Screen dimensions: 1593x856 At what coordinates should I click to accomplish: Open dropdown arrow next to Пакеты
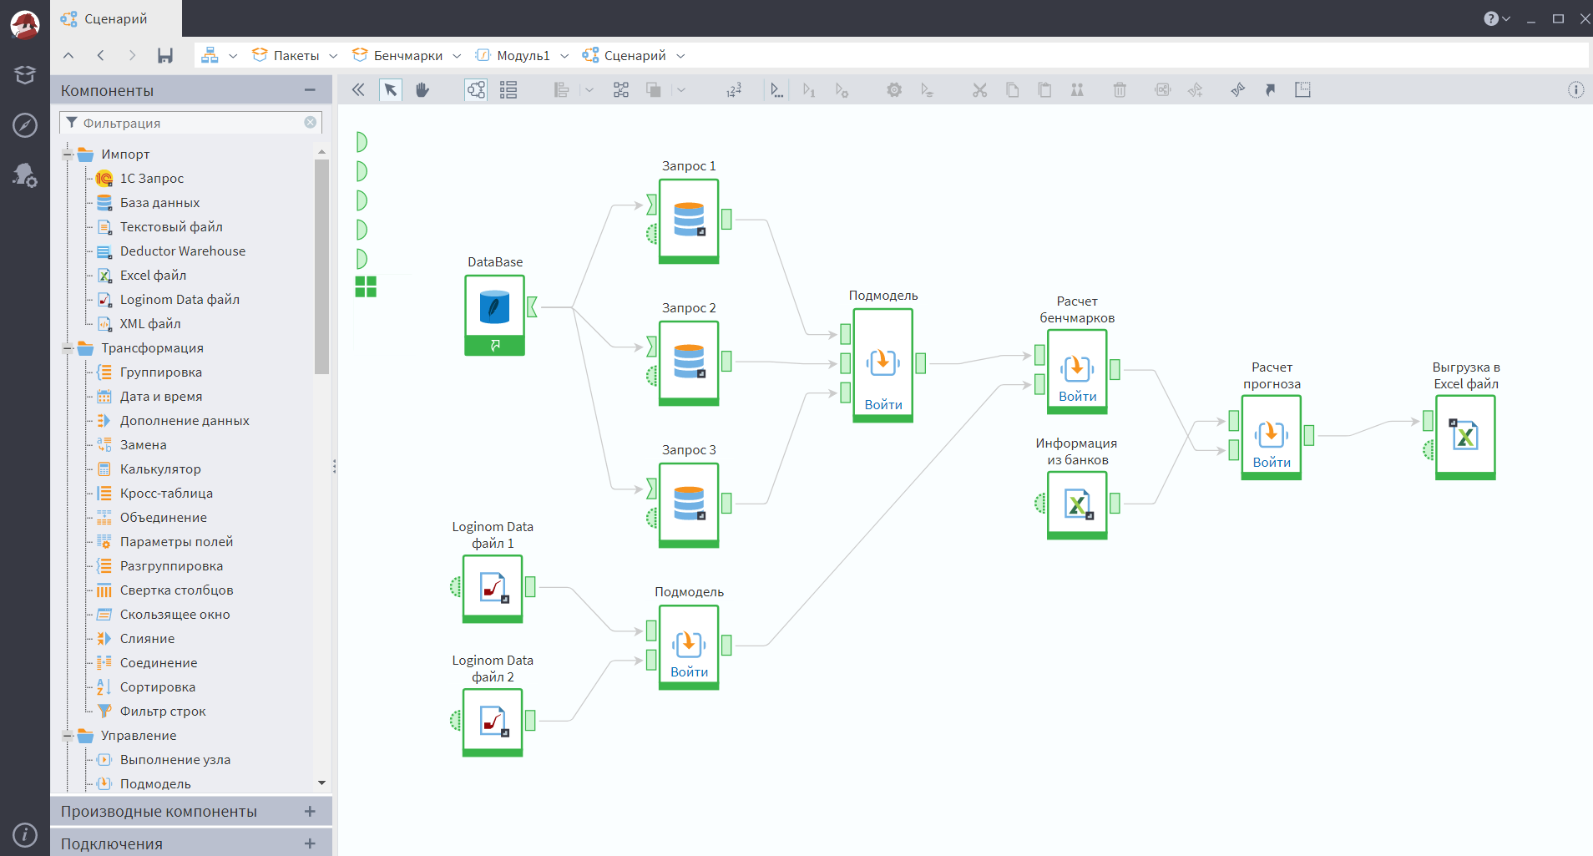pyautogui.click(x=334, y=56)
